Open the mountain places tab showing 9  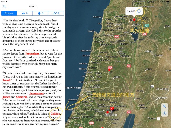[25, 13]
